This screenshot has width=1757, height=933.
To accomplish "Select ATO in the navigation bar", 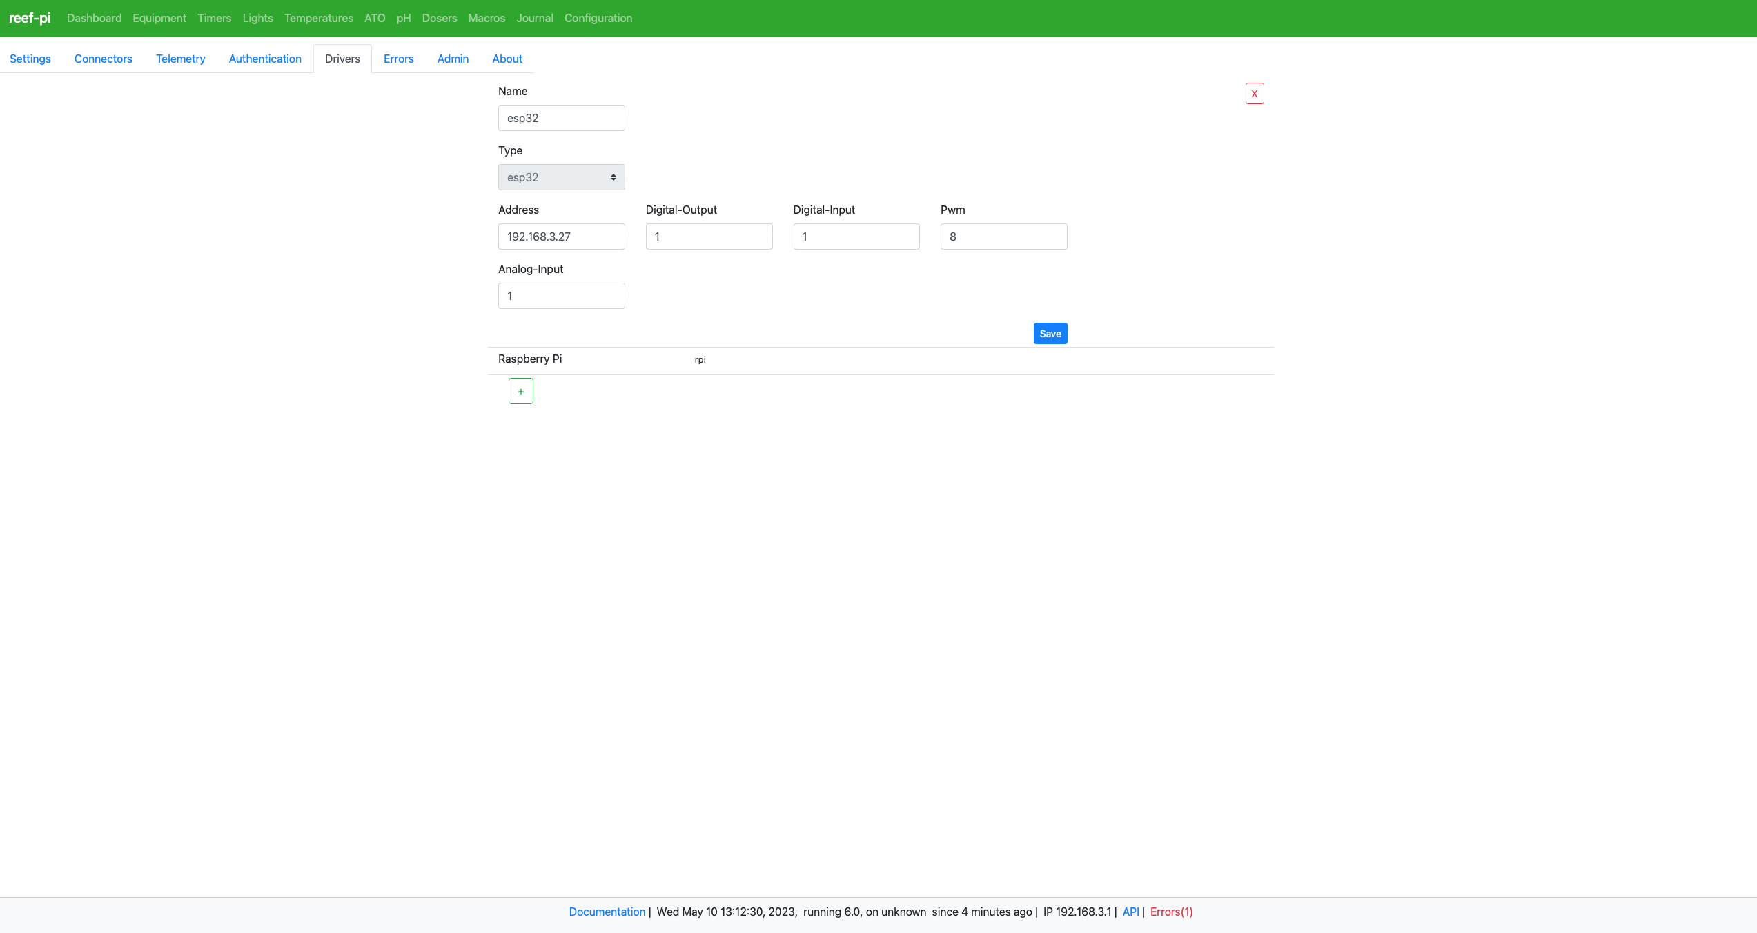I will coord(375,18).
